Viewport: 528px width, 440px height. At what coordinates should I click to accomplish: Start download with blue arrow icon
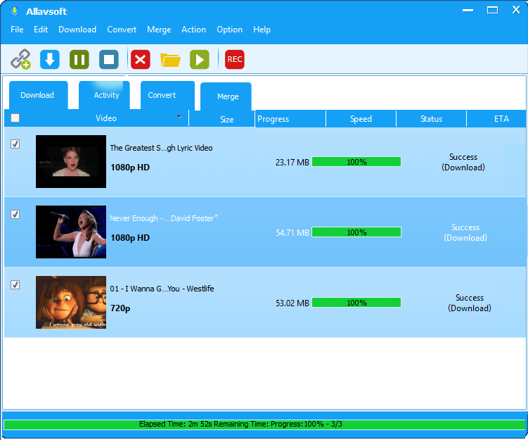pos(50,59)
